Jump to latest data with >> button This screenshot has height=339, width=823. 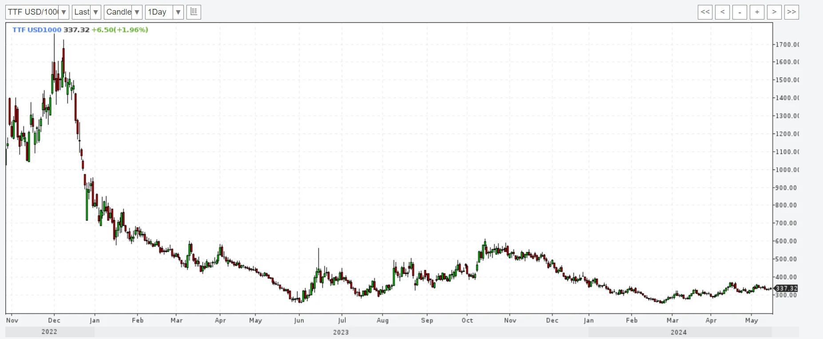(x=791, y=12)
